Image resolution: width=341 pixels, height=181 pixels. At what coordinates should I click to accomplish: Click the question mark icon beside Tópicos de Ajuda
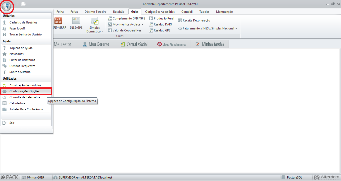[x=4, y=48]
